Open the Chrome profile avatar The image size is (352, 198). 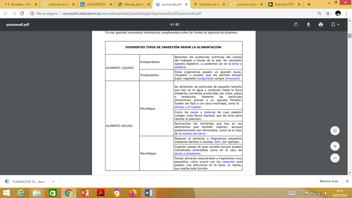pyautogui.click(x=338, y=13)
